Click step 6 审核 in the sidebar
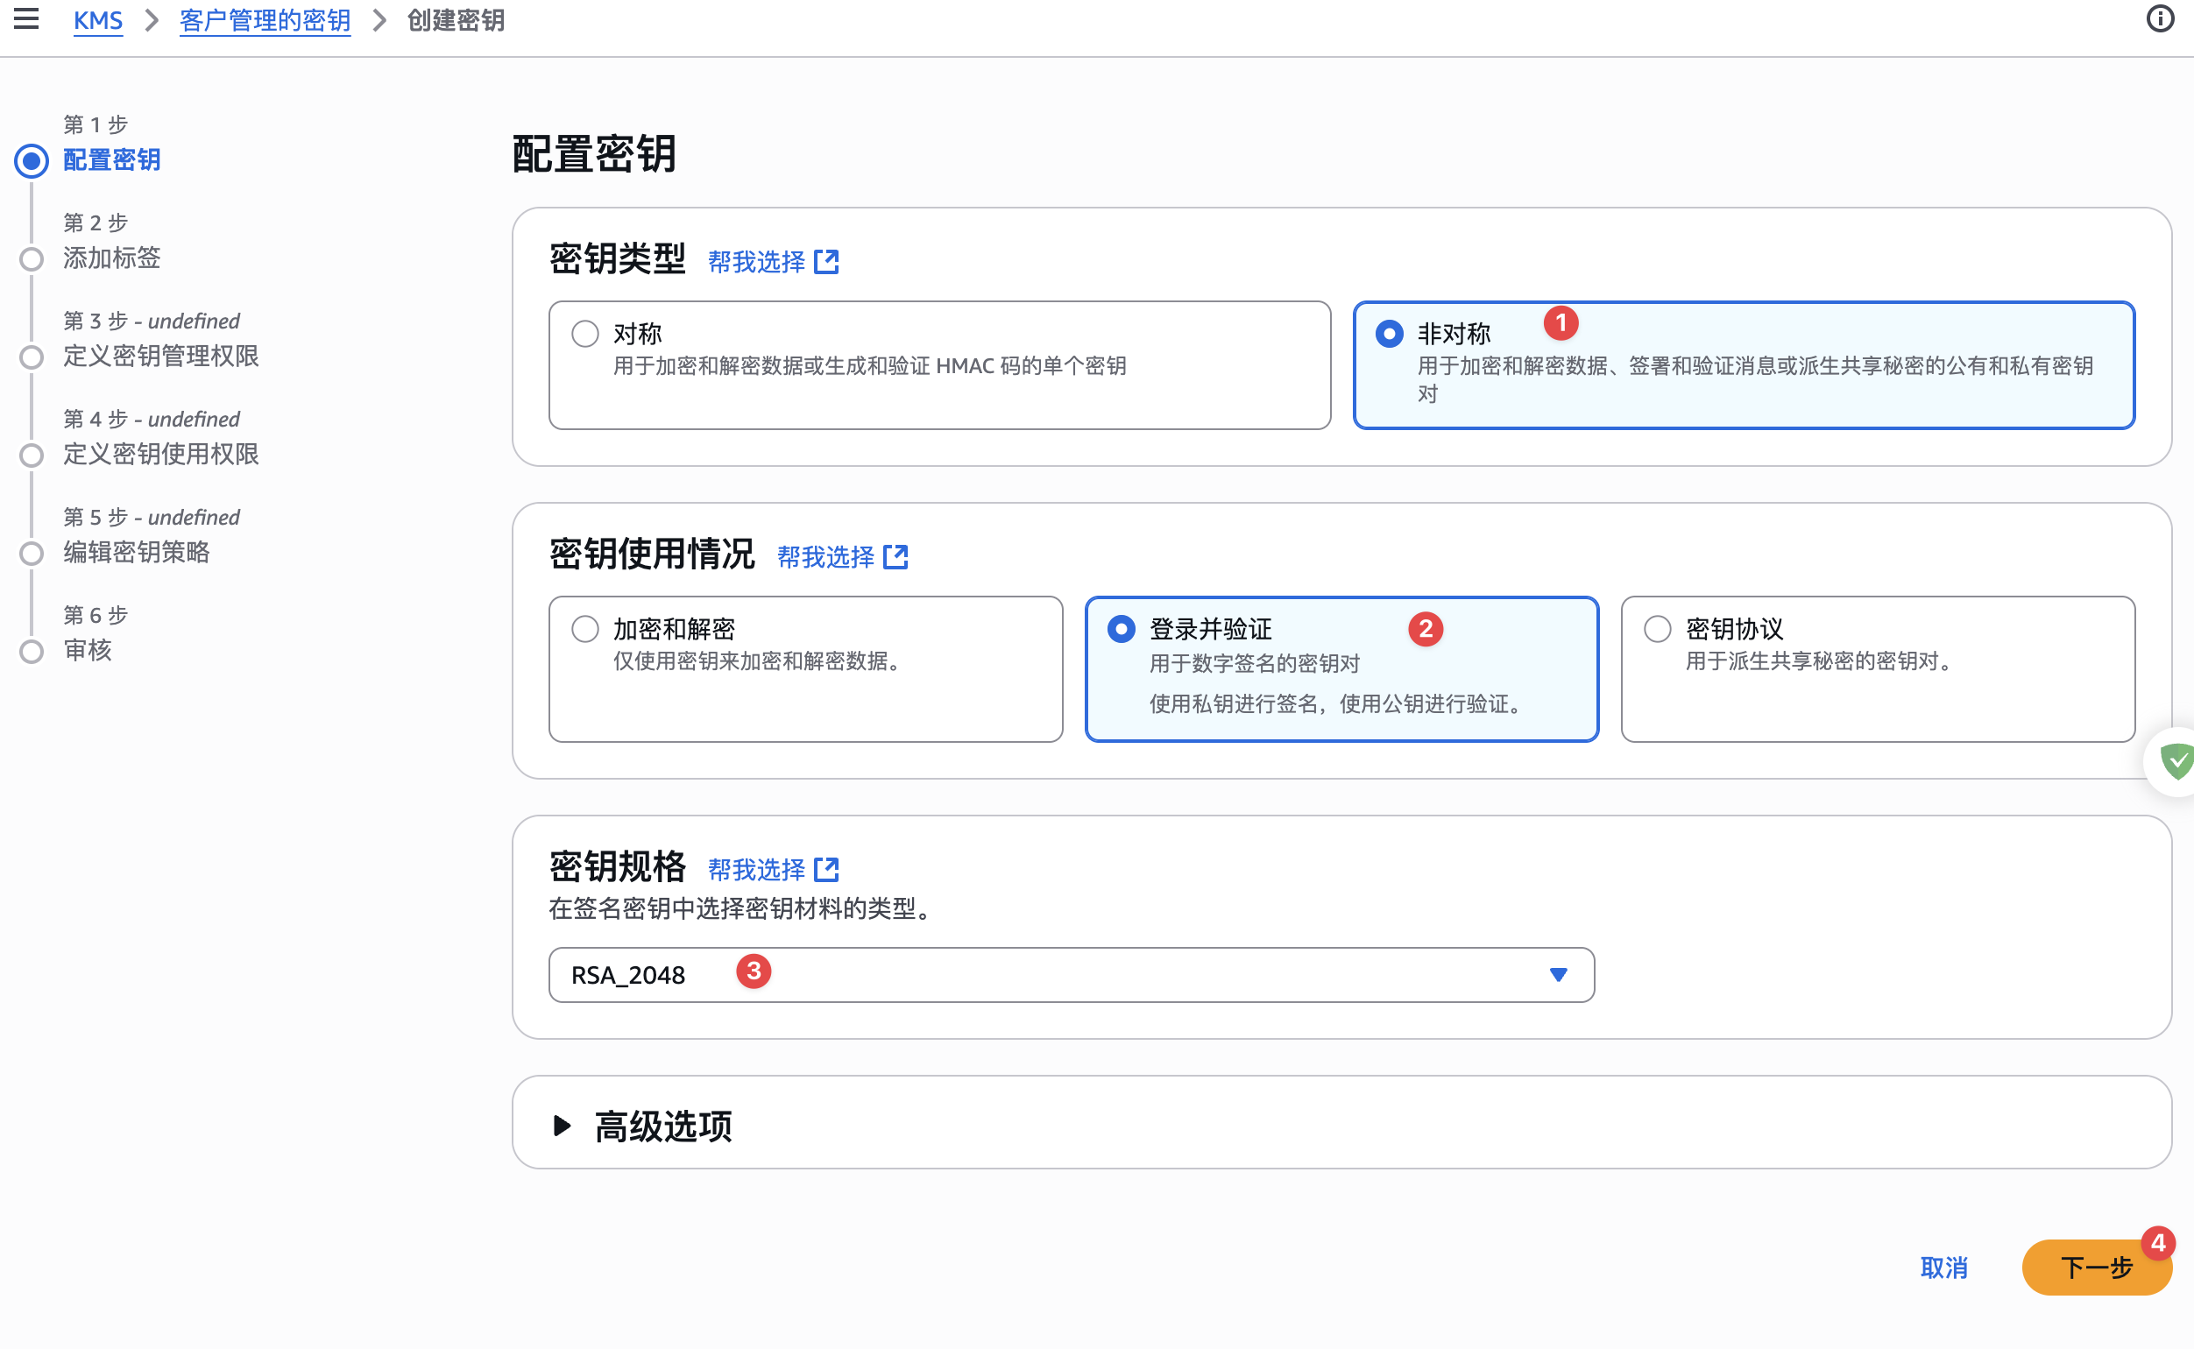Viewport: 2194px width, 1349px height. point(88,650)
